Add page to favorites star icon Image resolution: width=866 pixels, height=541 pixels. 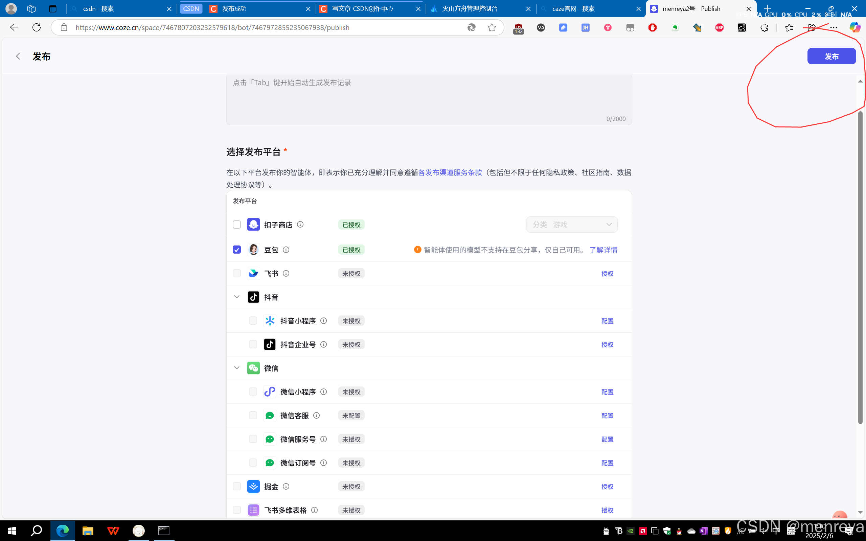point(492,27)
